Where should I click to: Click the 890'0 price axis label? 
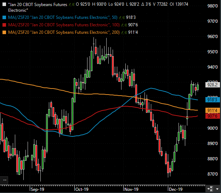(213, 144)
